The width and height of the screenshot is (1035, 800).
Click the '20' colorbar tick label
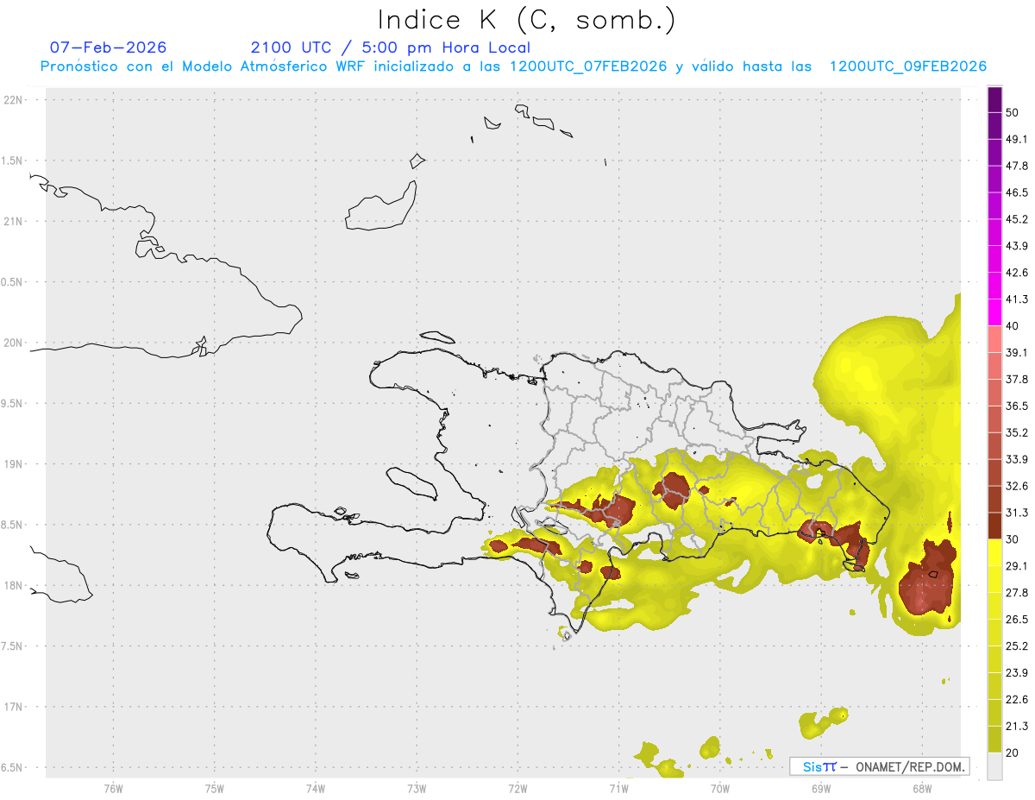(1012, 753)
